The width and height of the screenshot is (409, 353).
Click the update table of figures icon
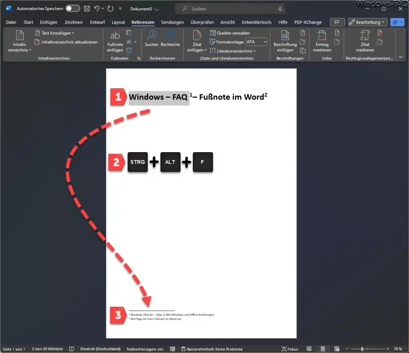click(x=303, y=42)
